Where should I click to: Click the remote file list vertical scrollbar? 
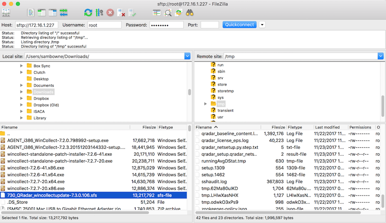(383, 201)
